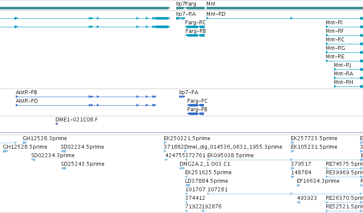Select the RE26370.5prime EST
This screenshot has width=363, height=213.
344,198
